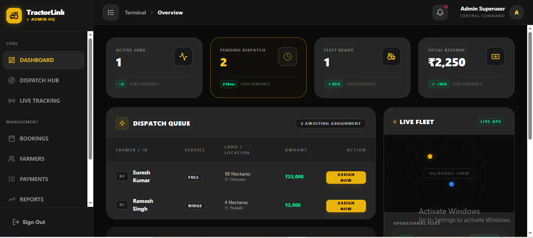Viewport: 533px width, 238px height.
Task: Click the '+2' active jobs badge
Action: click(x=121, y=84)
